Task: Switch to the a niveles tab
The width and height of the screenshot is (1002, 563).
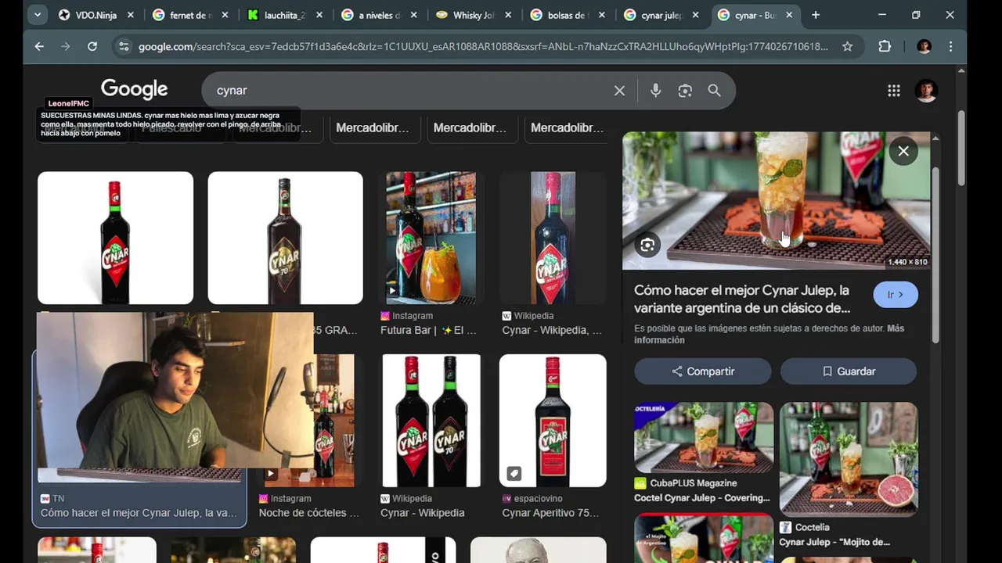Action: (380, 15)
